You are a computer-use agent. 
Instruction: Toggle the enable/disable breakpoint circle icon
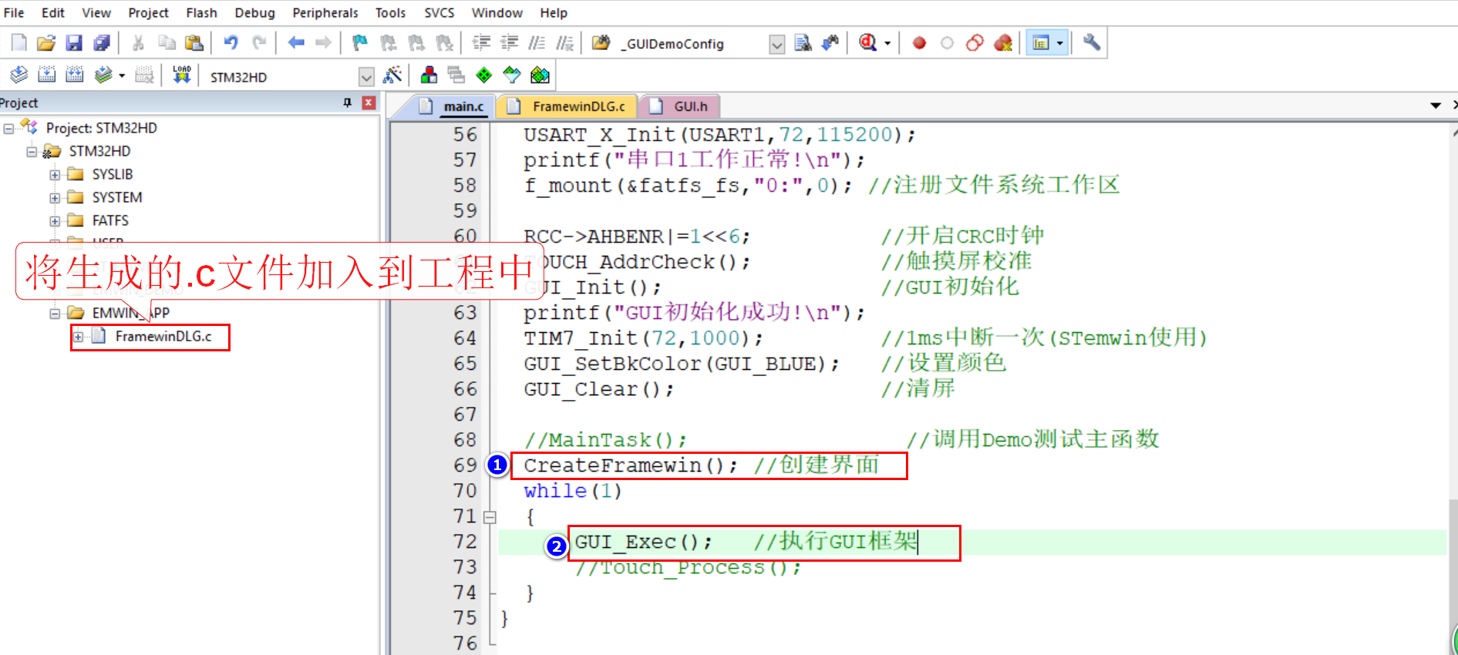947,43
